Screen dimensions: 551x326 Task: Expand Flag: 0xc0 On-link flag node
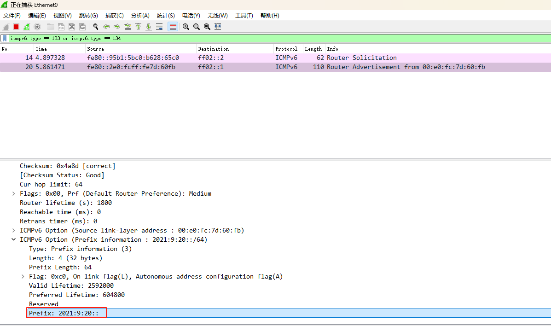point(23,277)
